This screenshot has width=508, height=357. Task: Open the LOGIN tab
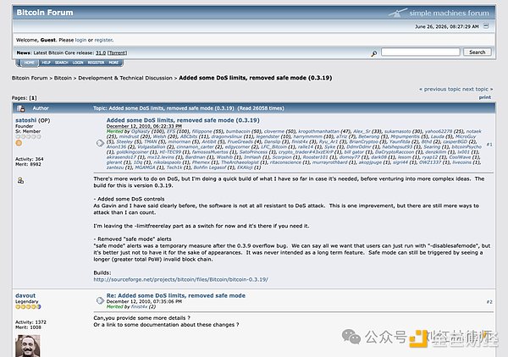(x=78, y=63)
